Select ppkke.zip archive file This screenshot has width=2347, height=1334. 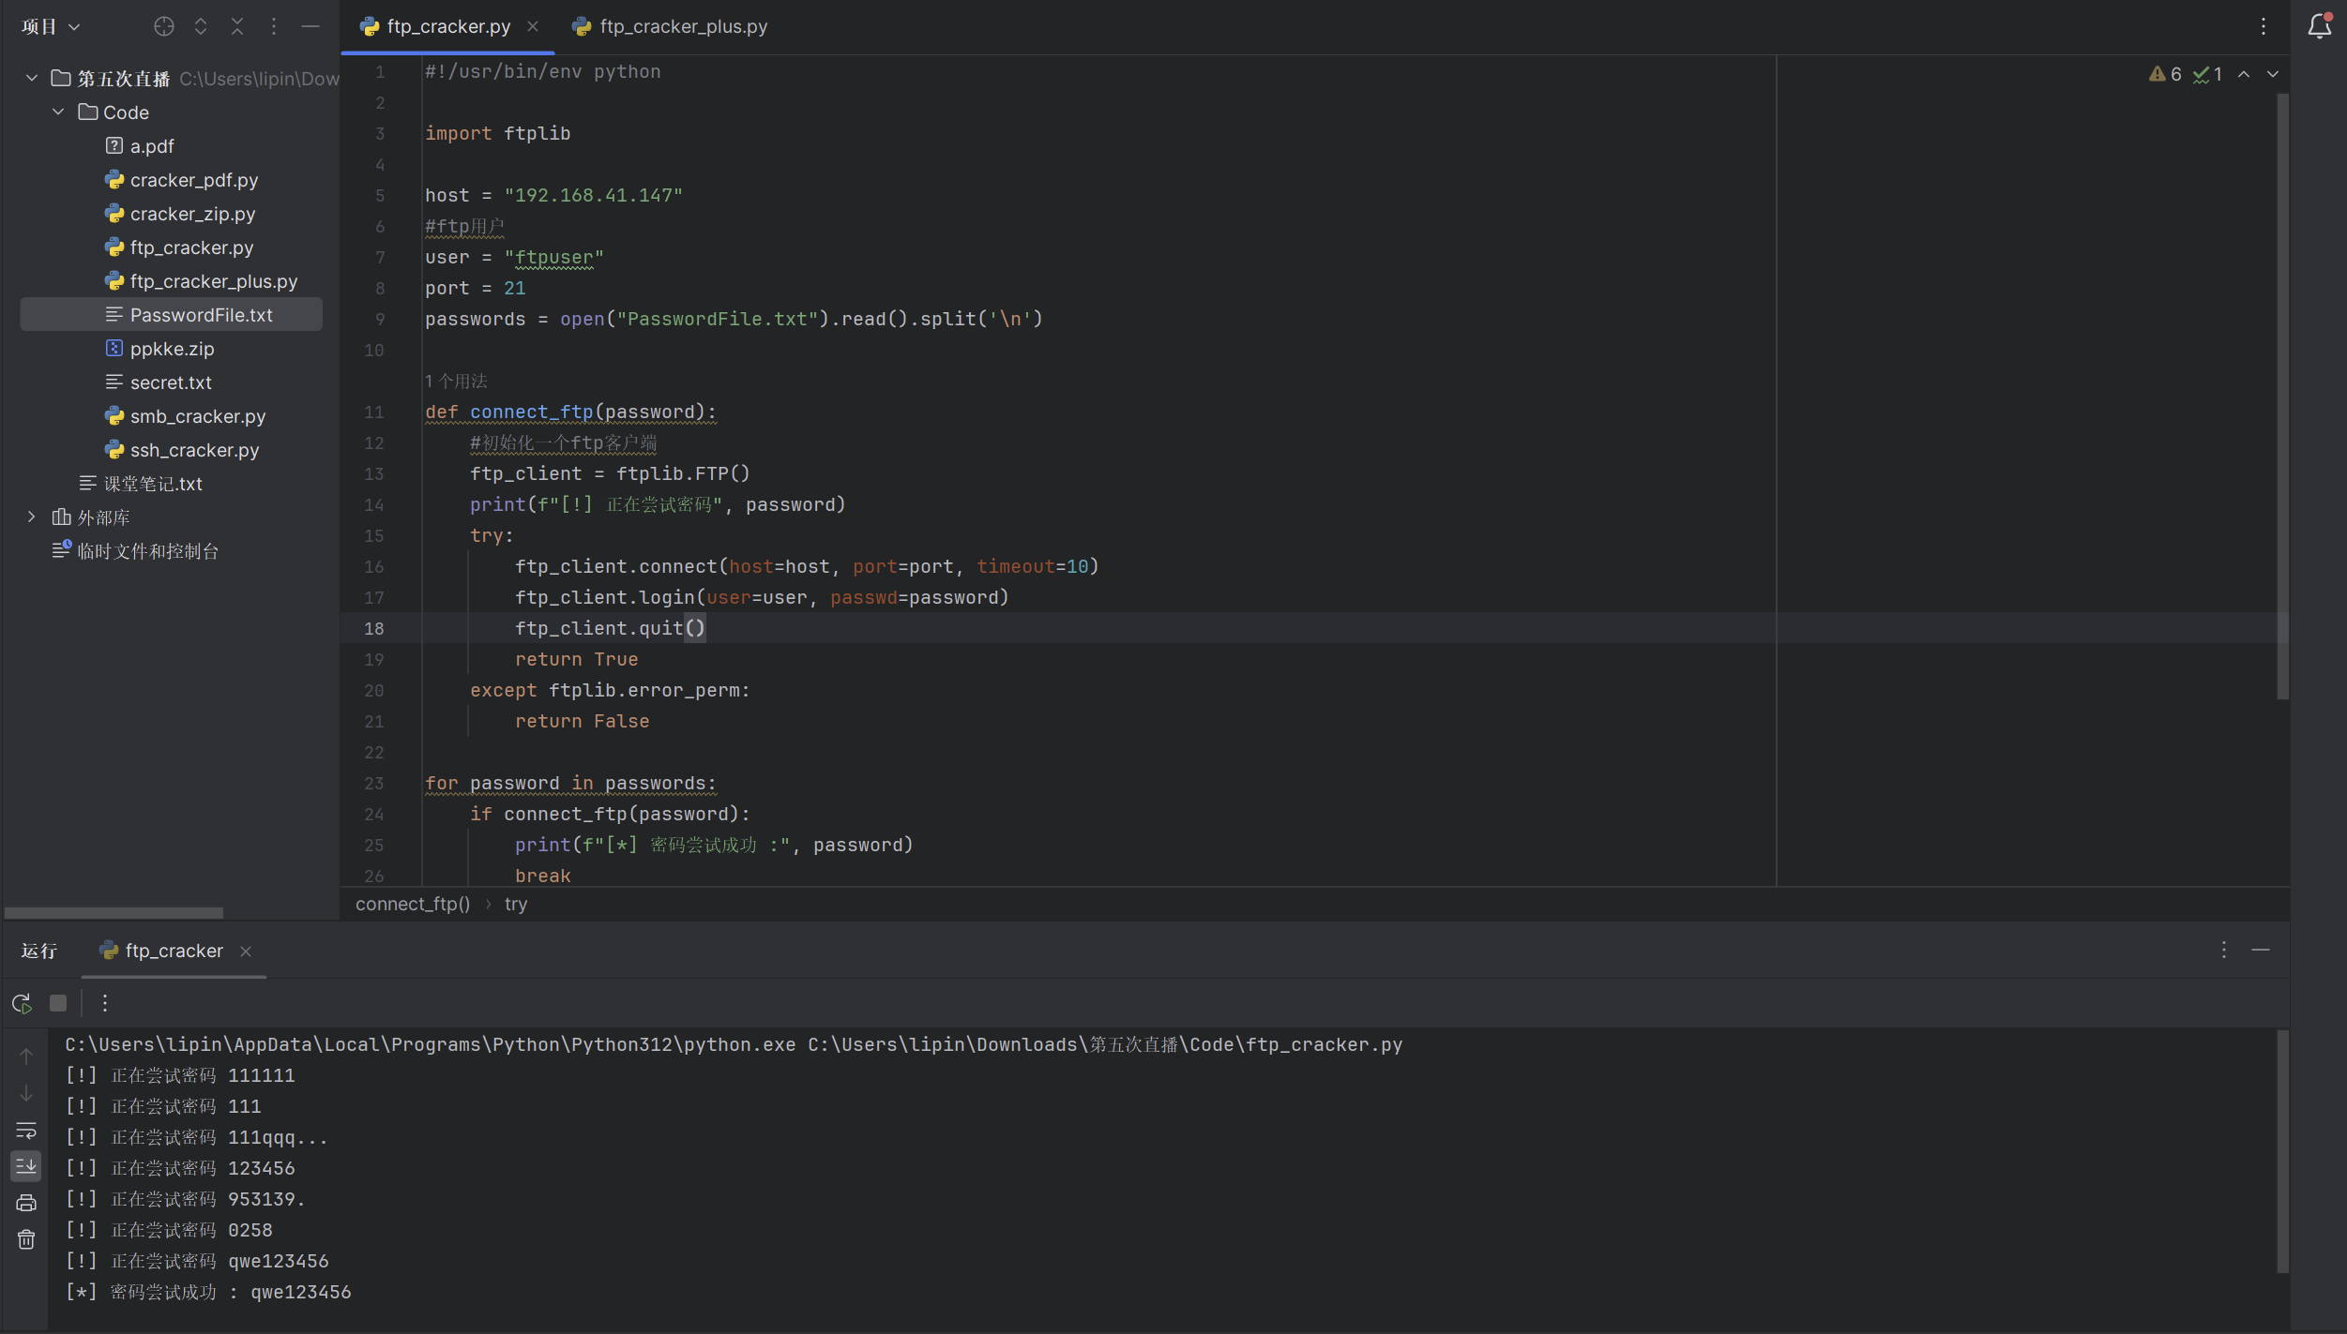tap(172, 349)
